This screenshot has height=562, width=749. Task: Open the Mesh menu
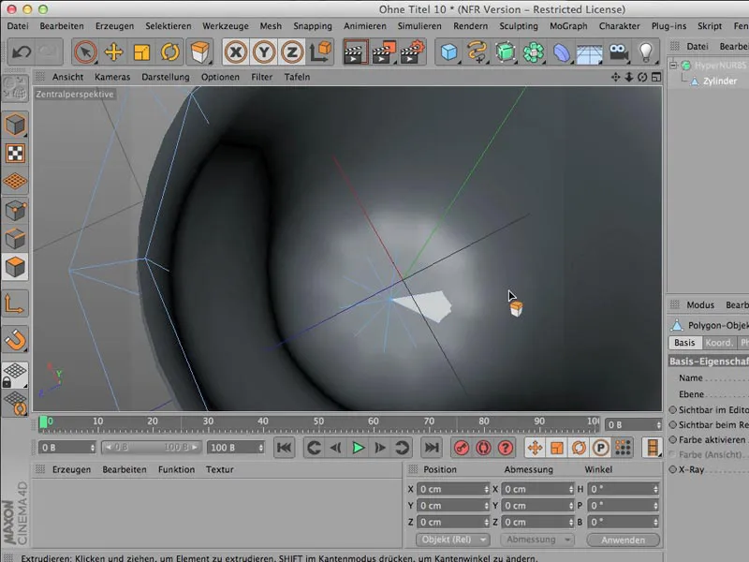[271, 26]
